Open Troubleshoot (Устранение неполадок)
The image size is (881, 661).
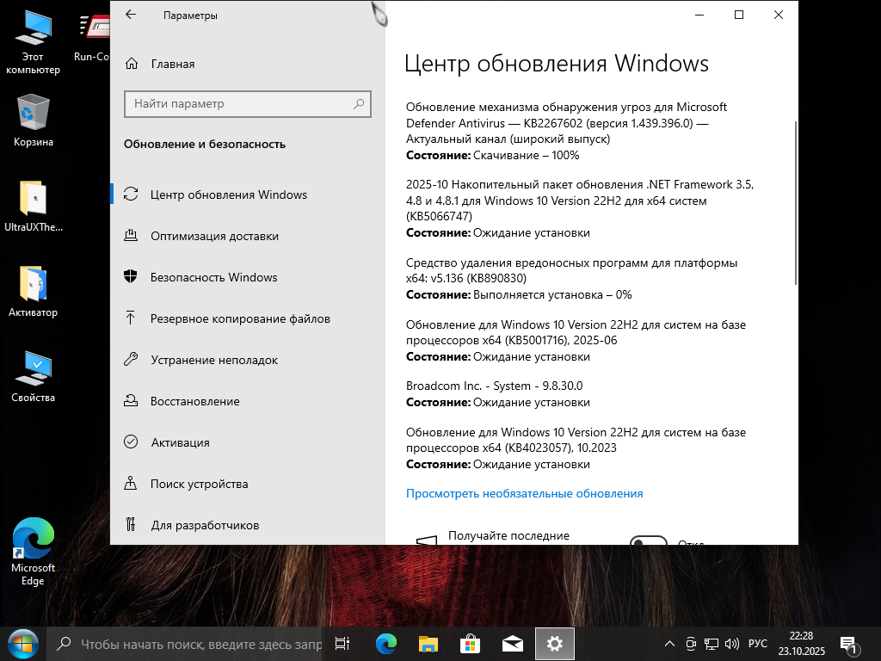(x=214, y=360)
